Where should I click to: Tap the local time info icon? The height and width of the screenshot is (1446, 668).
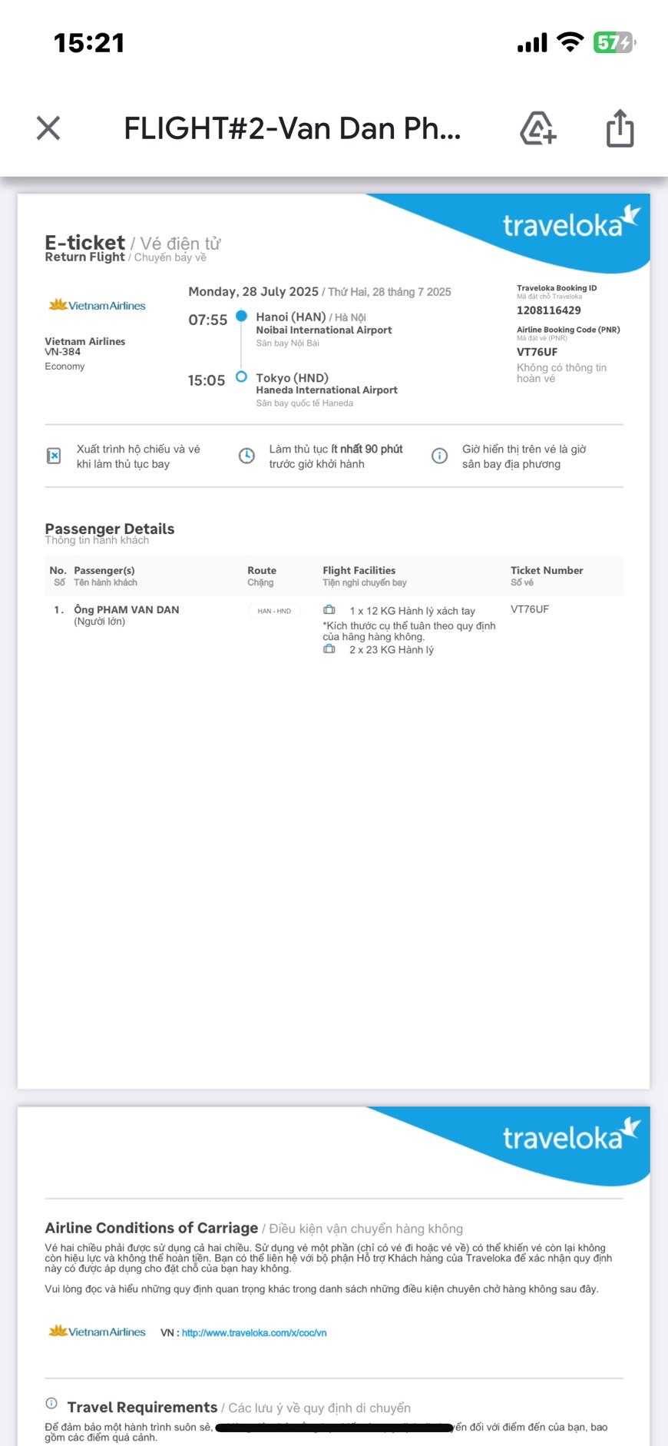point(439,456)
